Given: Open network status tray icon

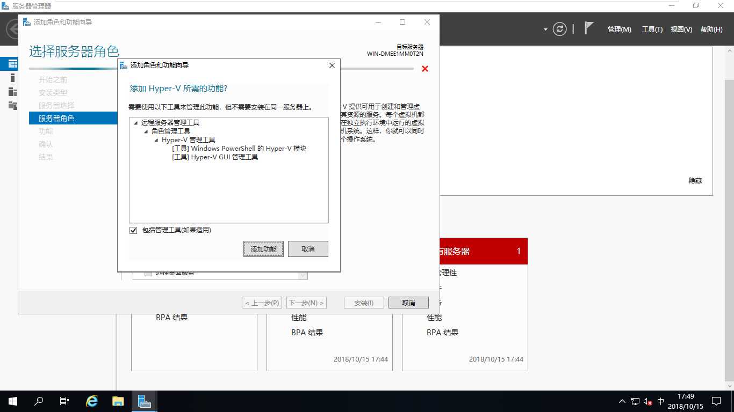Looking at the screenshot, I should [x=635, y=401].
